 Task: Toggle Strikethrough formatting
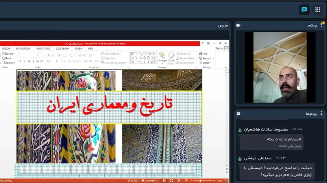click(x=38, y=61)
